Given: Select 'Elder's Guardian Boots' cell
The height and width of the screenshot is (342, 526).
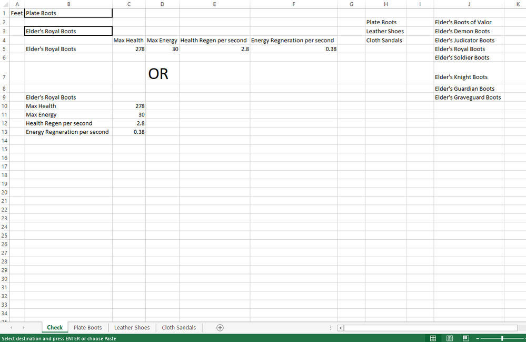Looking at the screenshot, I should click(x=469, y=89).
